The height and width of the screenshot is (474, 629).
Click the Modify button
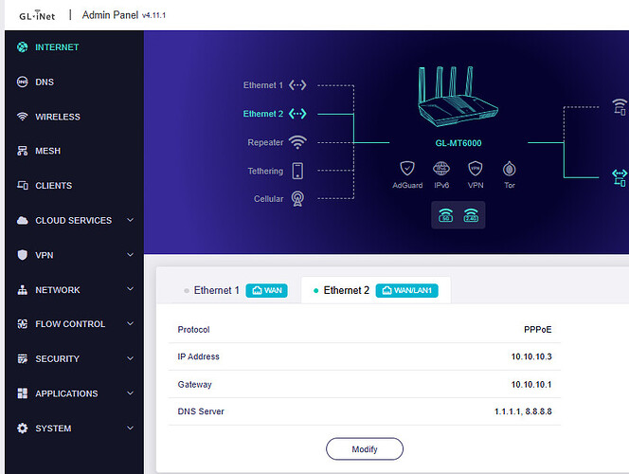click(365, 449)
